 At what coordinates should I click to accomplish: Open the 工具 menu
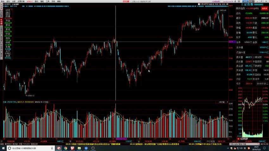tap(48, 1)
